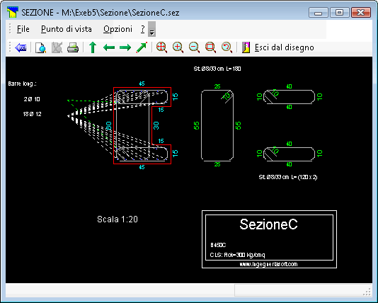Click the SezioneC title block
The width and height of the screenshot is (378, 303).
269,239
